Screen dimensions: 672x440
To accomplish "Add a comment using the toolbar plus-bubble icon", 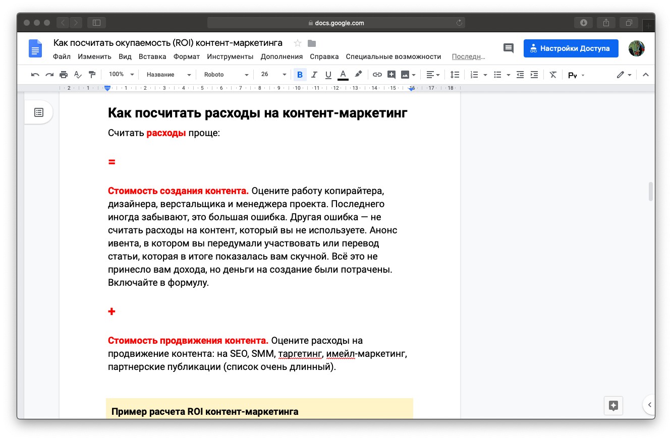I will click(x=391, y=75).
